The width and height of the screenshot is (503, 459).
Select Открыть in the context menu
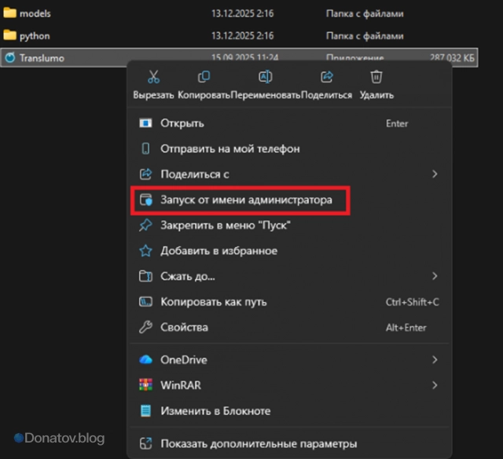coord(289,123)
